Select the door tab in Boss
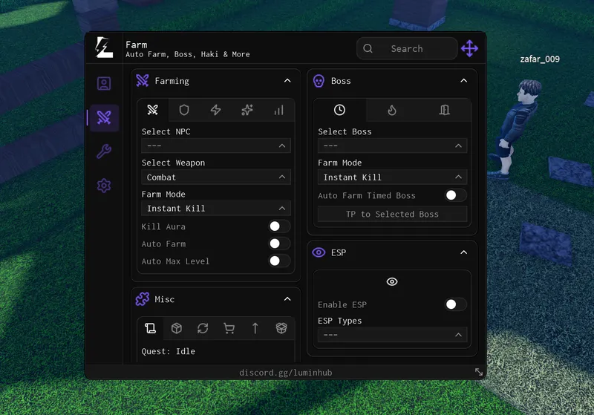This screenshot has height=415, width=594. point(444,110)
